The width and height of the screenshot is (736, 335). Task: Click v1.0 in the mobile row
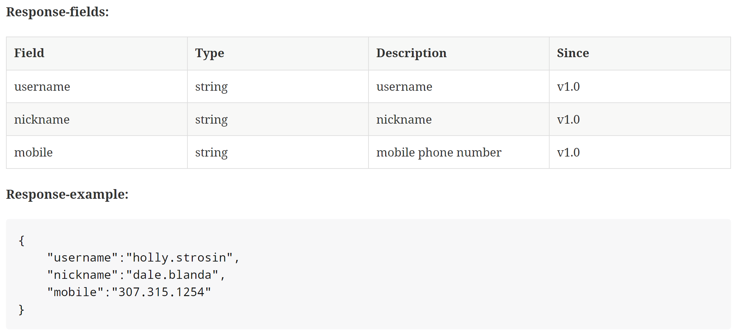(x=568, y=153)
